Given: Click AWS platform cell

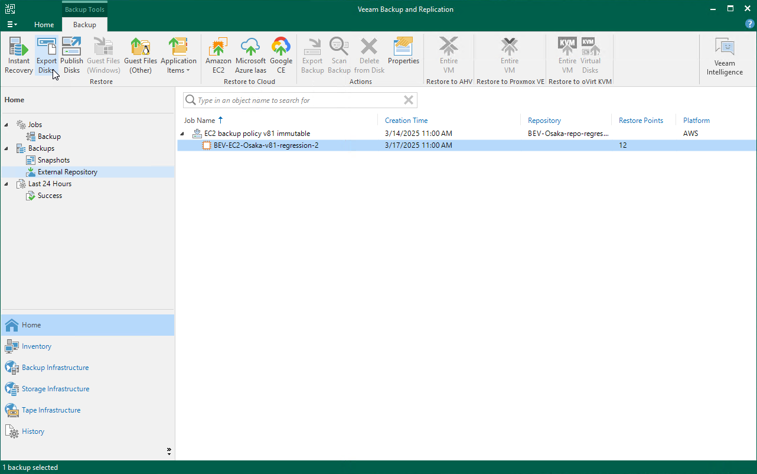Looking at the screenshot, I should (x=690, y=134).
